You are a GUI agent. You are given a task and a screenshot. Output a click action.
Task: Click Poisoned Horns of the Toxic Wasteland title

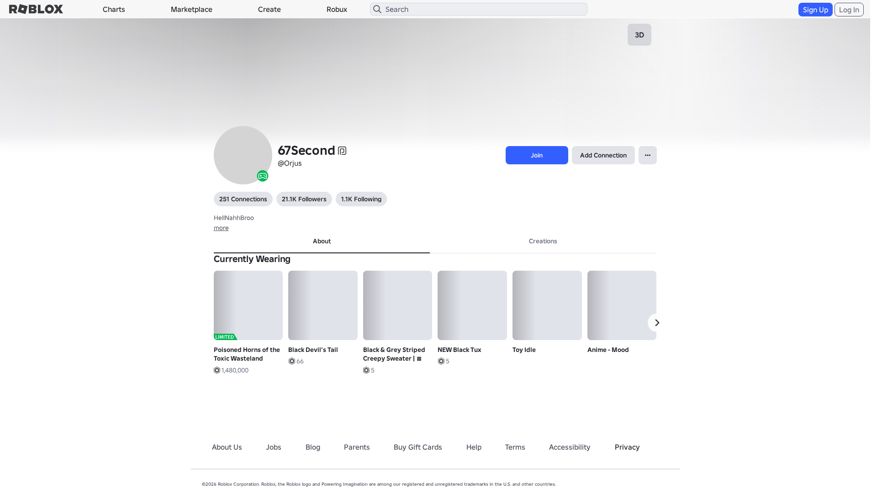tap(247, 354)
